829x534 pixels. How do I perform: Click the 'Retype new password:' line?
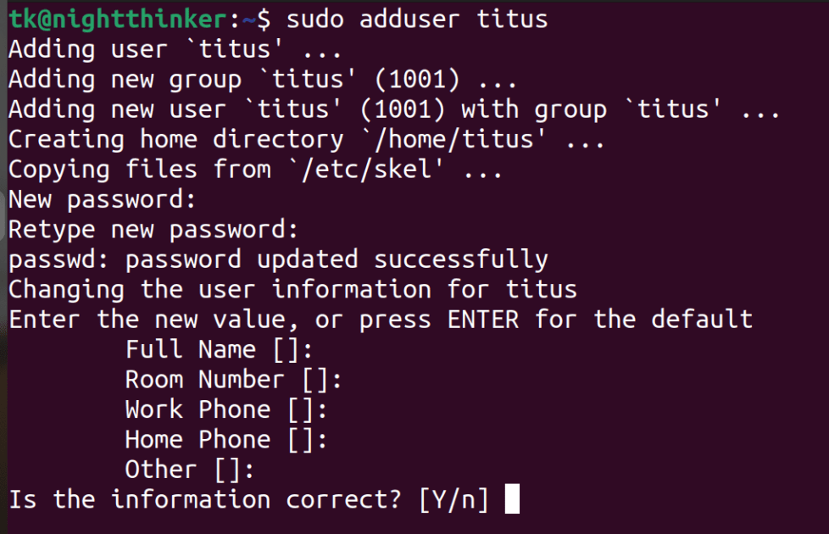pyautogui.click(x=153, y=230)
